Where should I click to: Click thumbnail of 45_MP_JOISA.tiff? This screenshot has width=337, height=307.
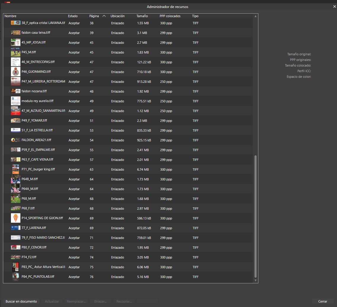pyautogui.click(x=15, y=42)
